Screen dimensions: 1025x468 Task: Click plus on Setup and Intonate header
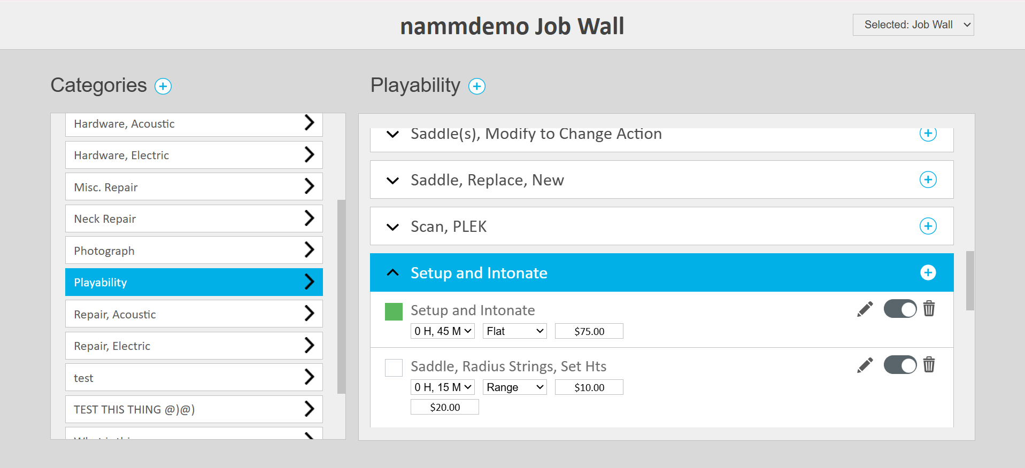tap(928, 272)
